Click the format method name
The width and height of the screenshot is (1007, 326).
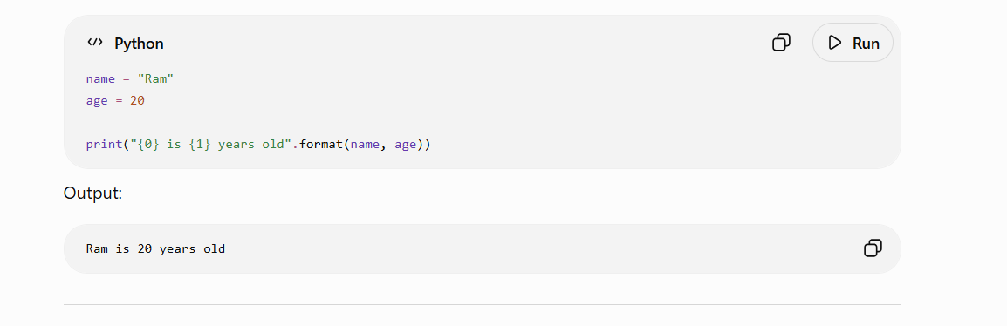(x=321, y=145)
